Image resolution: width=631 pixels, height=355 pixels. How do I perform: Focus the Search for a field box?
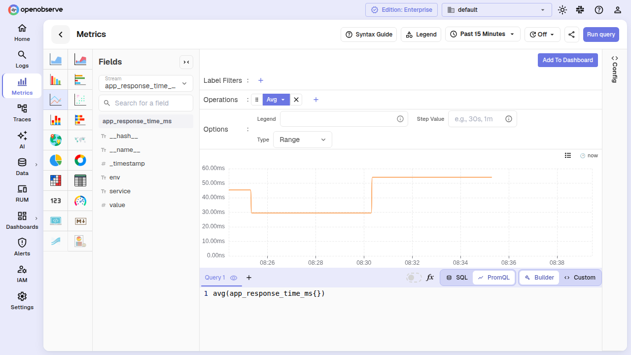pos(146,103)
